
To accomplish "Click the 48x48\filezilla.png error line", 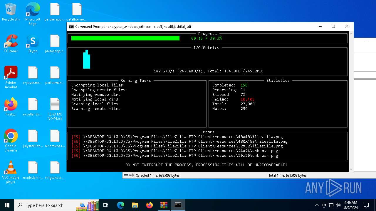I will pyautogui.click(x=177, y=137).
